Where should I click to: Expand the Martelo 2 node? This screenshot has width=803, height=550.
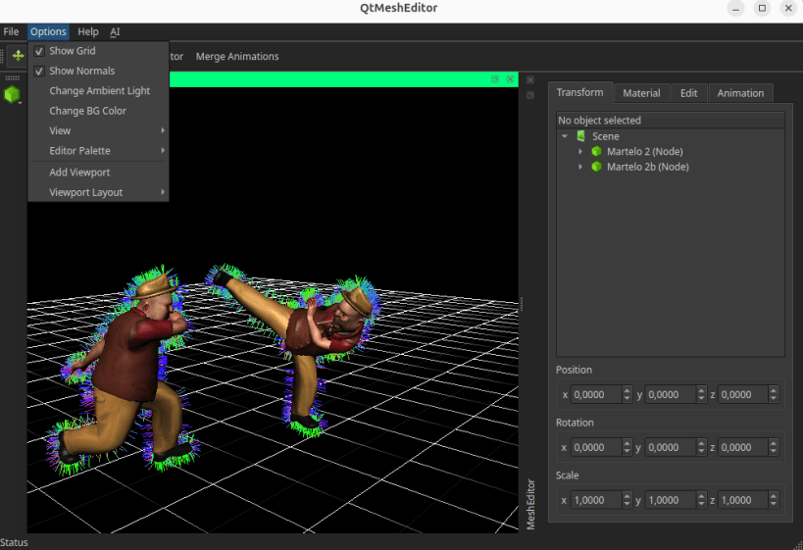(x=580, y=152)
